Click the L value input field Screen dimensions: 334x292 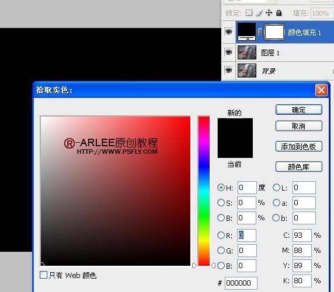pyautogui.click(x=304, y=188)
